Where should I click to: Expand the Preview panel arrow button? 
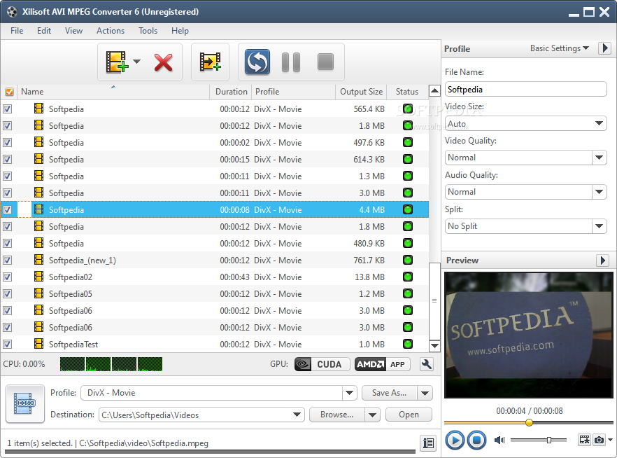pos(602,261)
